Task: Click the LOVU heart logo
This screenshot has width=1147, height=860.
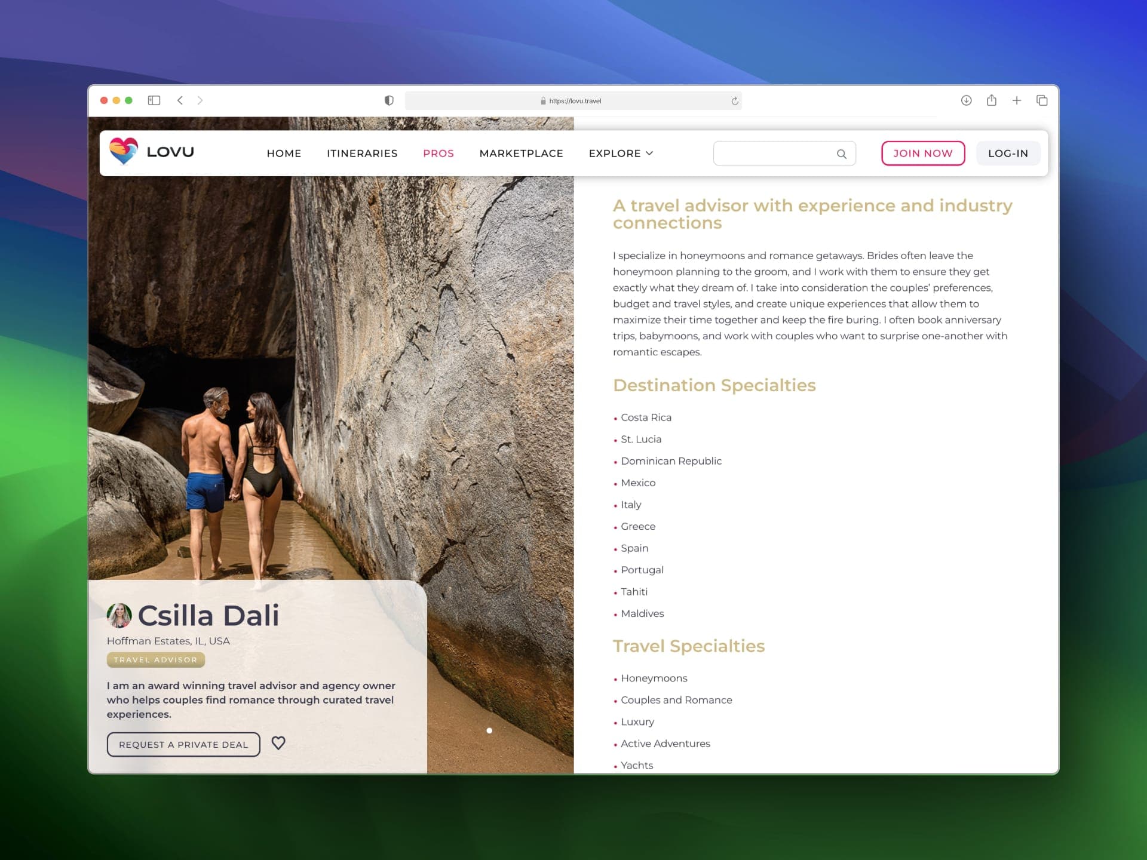Action: click(x=124, y=151)
